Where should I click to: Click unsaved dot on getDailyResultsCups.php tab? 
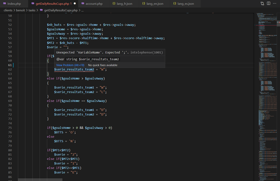[x=75, y=3]
